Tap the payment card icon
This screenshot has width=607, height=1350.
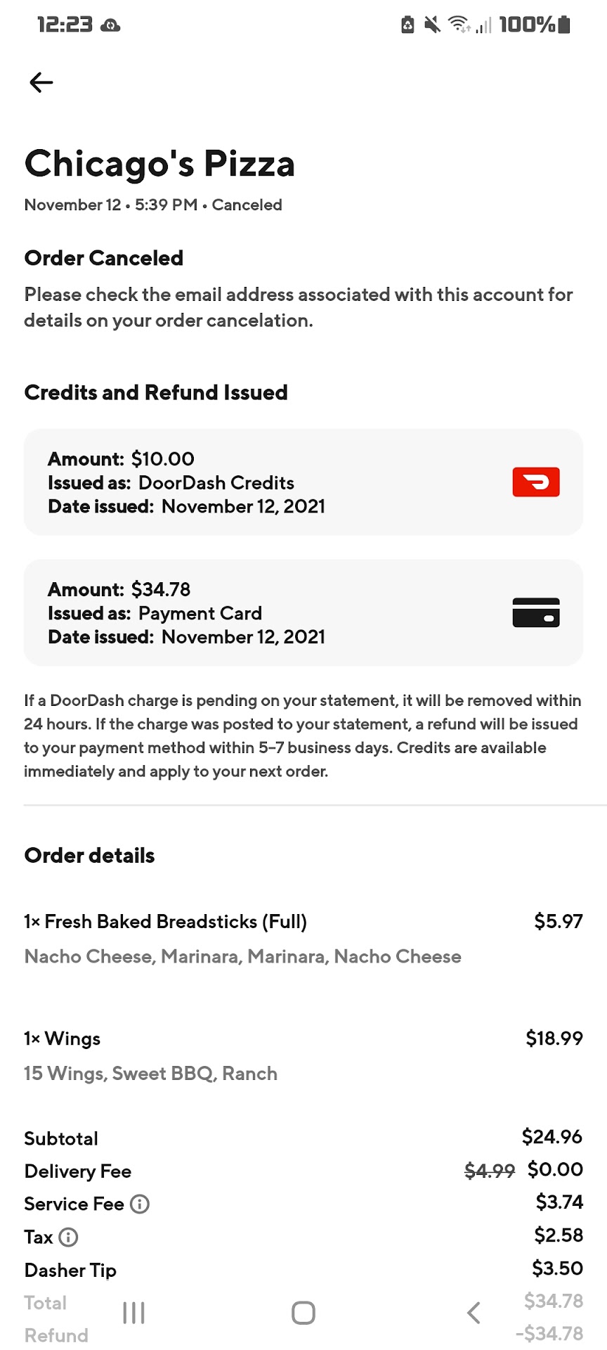pyautogui.click(x=535, y=612)
